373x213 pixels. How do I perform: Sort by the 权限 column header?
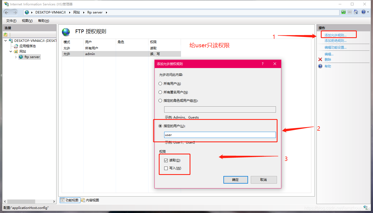click(x=164, y=42)
